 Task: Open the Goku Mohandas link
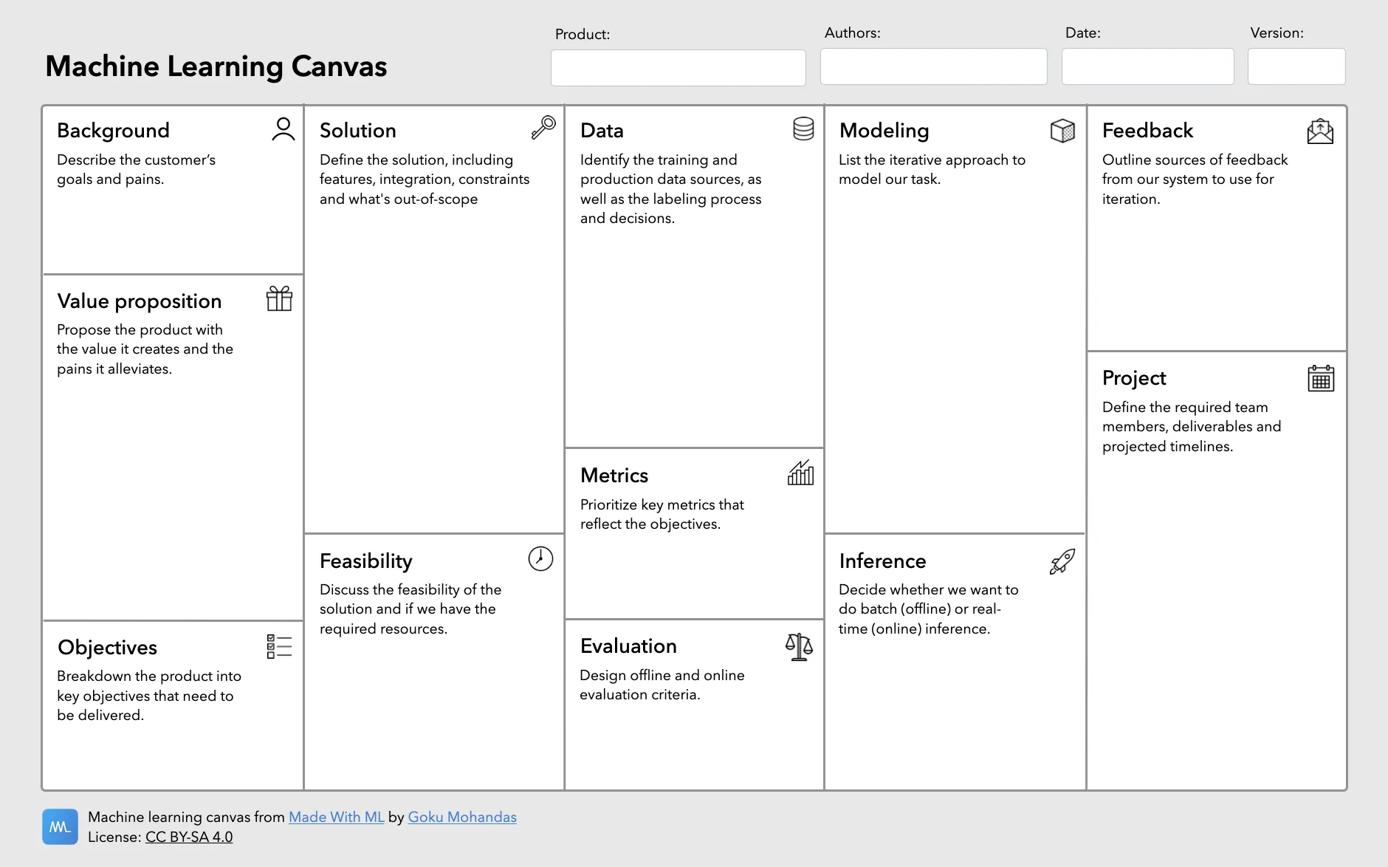[x=462, y=817]
